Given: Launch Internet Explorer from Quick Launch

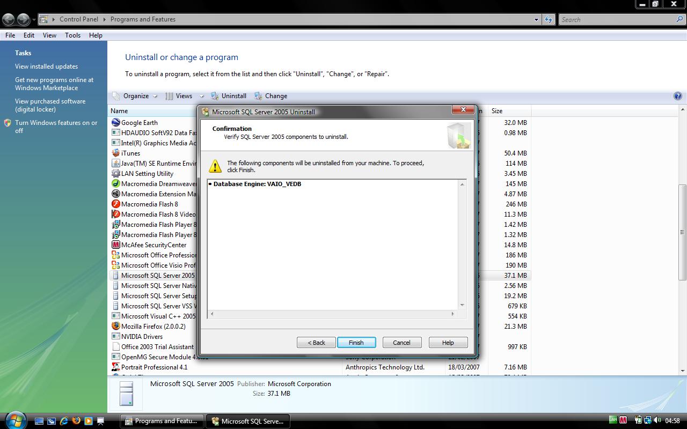Looking at the screenshot, I should pos(64,421).
